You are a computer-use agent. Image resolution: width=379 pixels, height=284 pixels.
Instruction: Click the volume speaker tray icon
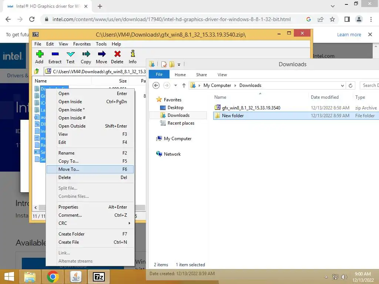[x=344, y=277]
